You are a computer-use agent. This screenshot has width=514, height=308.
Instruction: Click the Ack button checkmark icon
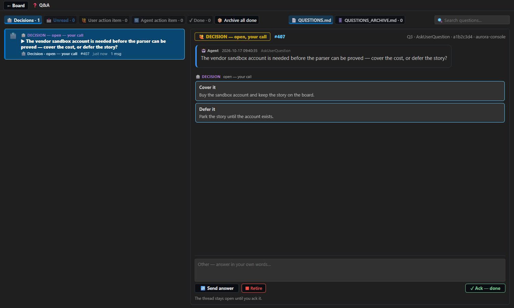click(x=472, y=288)
